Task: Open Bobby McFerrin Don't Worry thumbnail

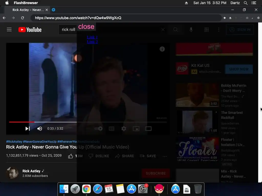Action: coord(197,95)
